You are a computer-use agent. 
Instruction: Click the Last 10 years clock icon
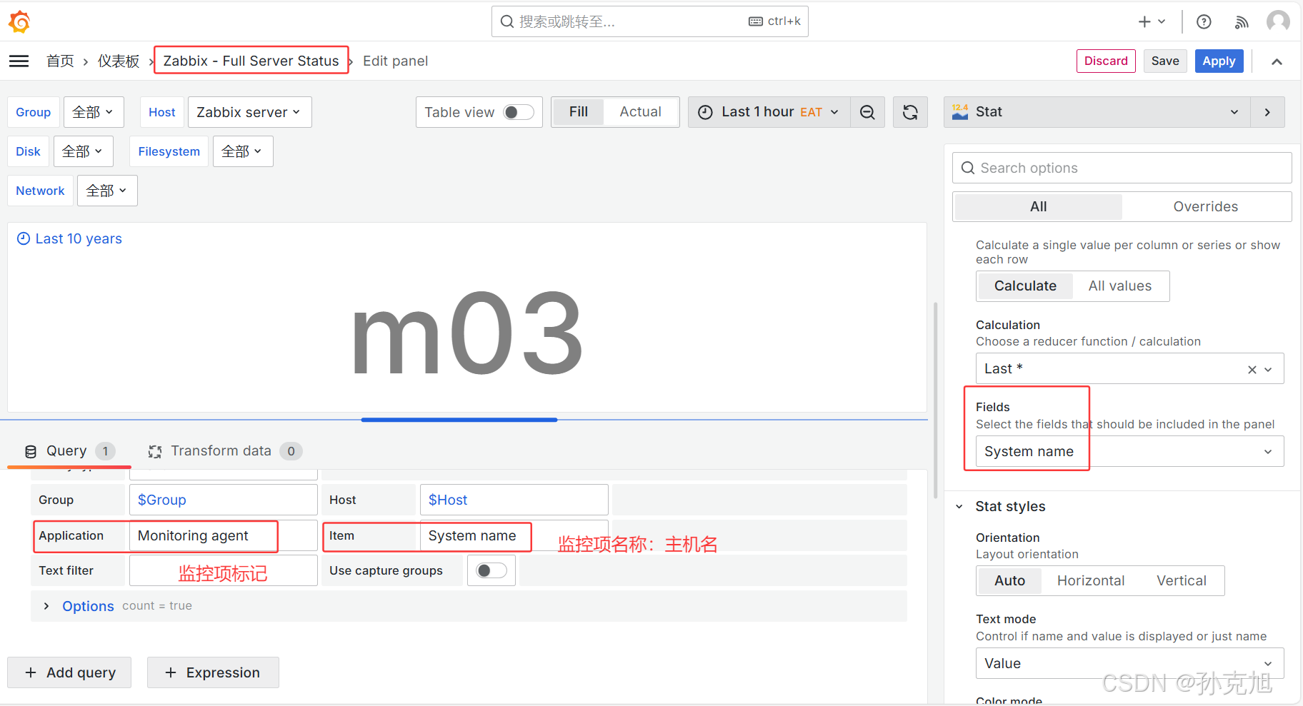pos(24,238)
